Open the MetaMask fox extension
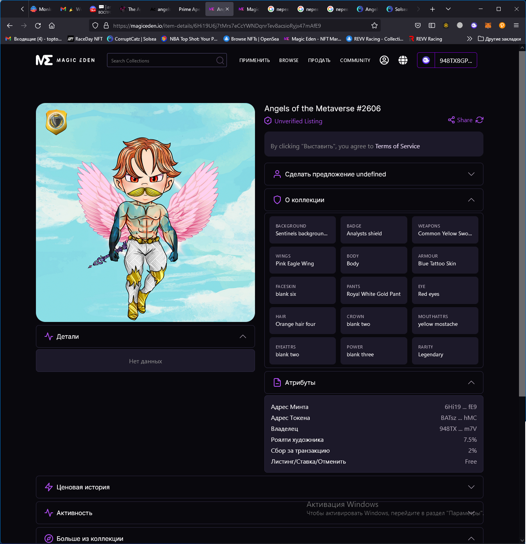 click(x=488, y=26)
